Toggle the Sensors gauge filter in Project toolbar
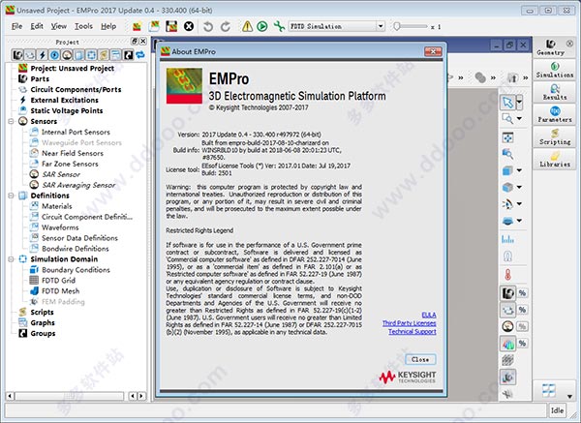Viewport: 581px width, 423px height. tap(67, 55)
